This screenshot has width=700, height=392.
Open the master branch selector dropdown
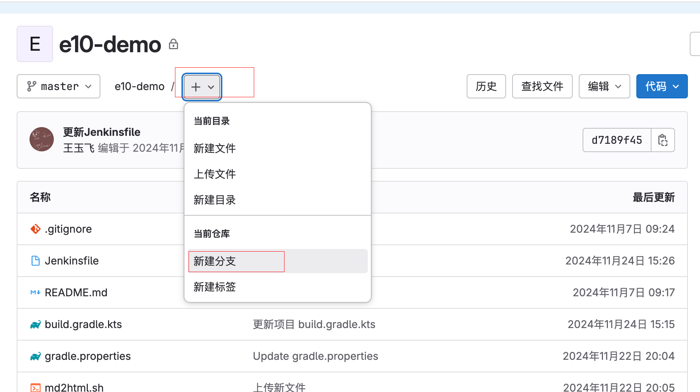59,87
